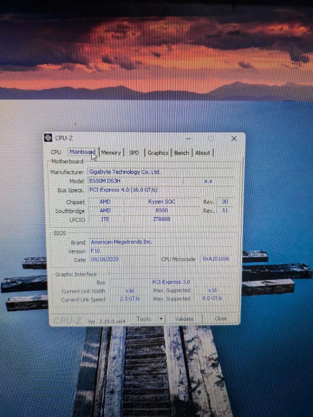Click the CPU-Z app icon in title bar

coord(48,138)
